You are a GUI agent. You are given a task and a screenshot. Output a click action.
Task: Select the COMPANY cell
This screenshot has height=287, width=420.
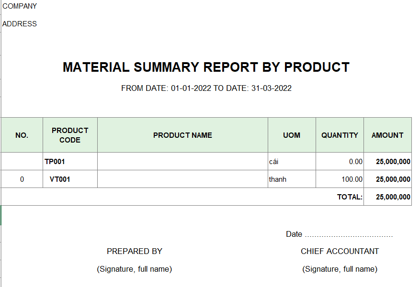point(20,6)
